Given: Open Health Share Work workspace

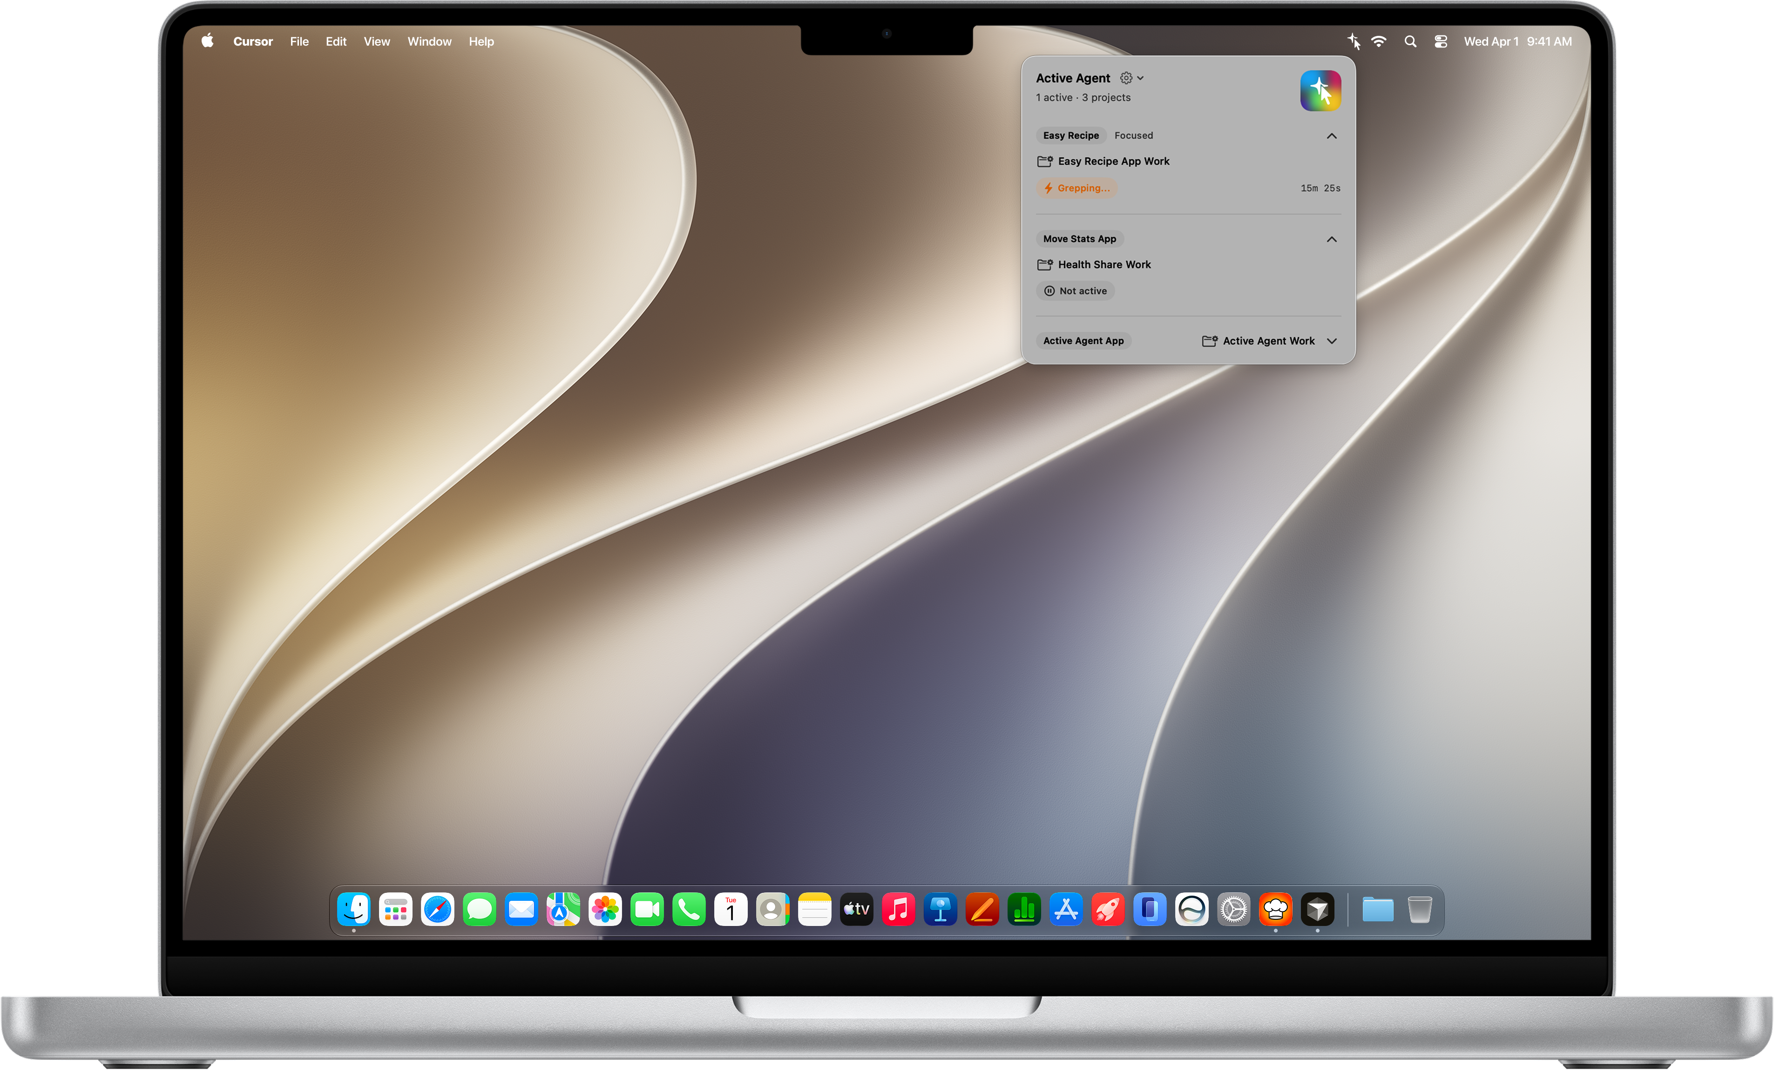Looking at the screenshot, I should 1094,265.
